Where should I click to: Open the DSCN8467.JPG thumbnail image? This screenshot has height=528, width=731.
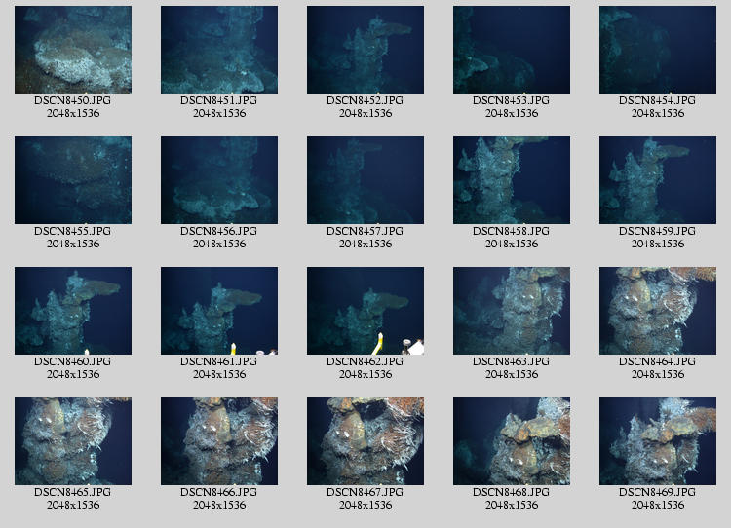365,441
